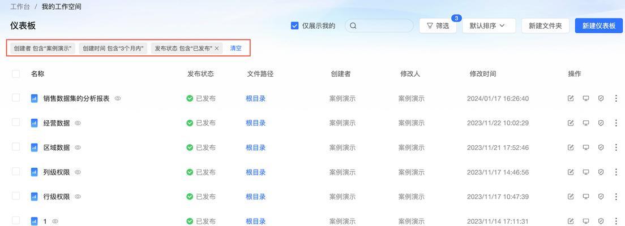Go to 工作台 breadcrumb

20,7
